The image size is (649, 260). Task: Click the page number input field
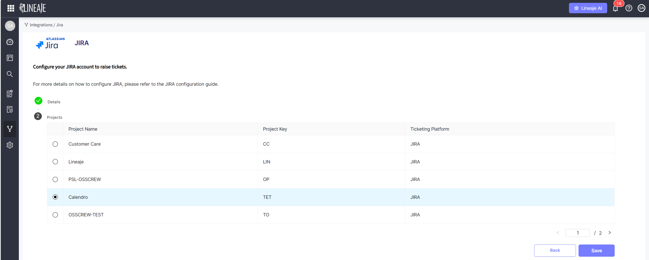pyautogui.click(x=577, y=233)
